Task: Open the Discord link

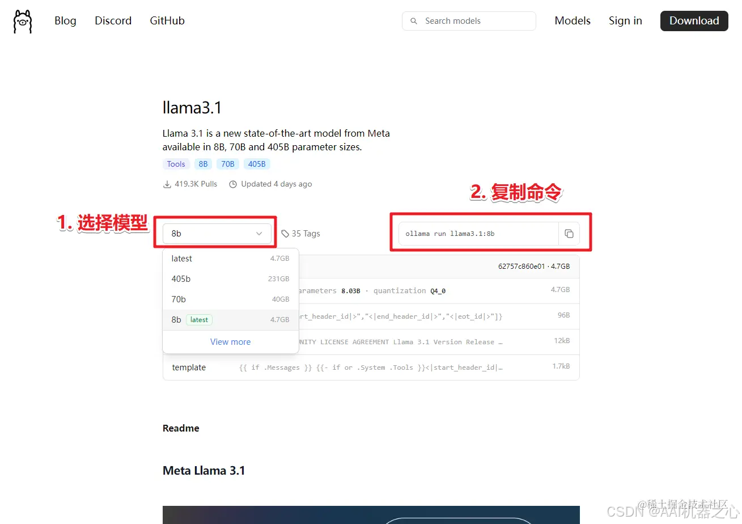Action: [113, 21]
